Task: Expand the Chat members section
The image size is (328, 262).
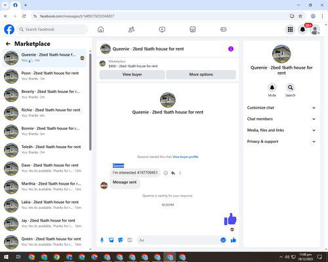Action: click(x=281, y=119)
